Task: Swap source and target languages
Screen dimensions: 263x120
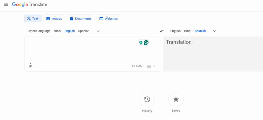Action: tap(162, 31)
